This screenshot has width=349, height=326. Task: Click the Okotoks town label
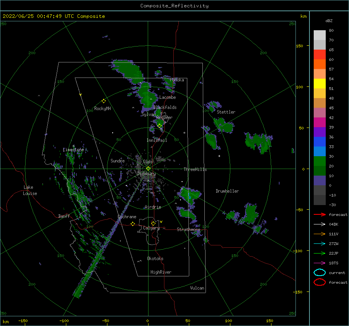(155, 259)
